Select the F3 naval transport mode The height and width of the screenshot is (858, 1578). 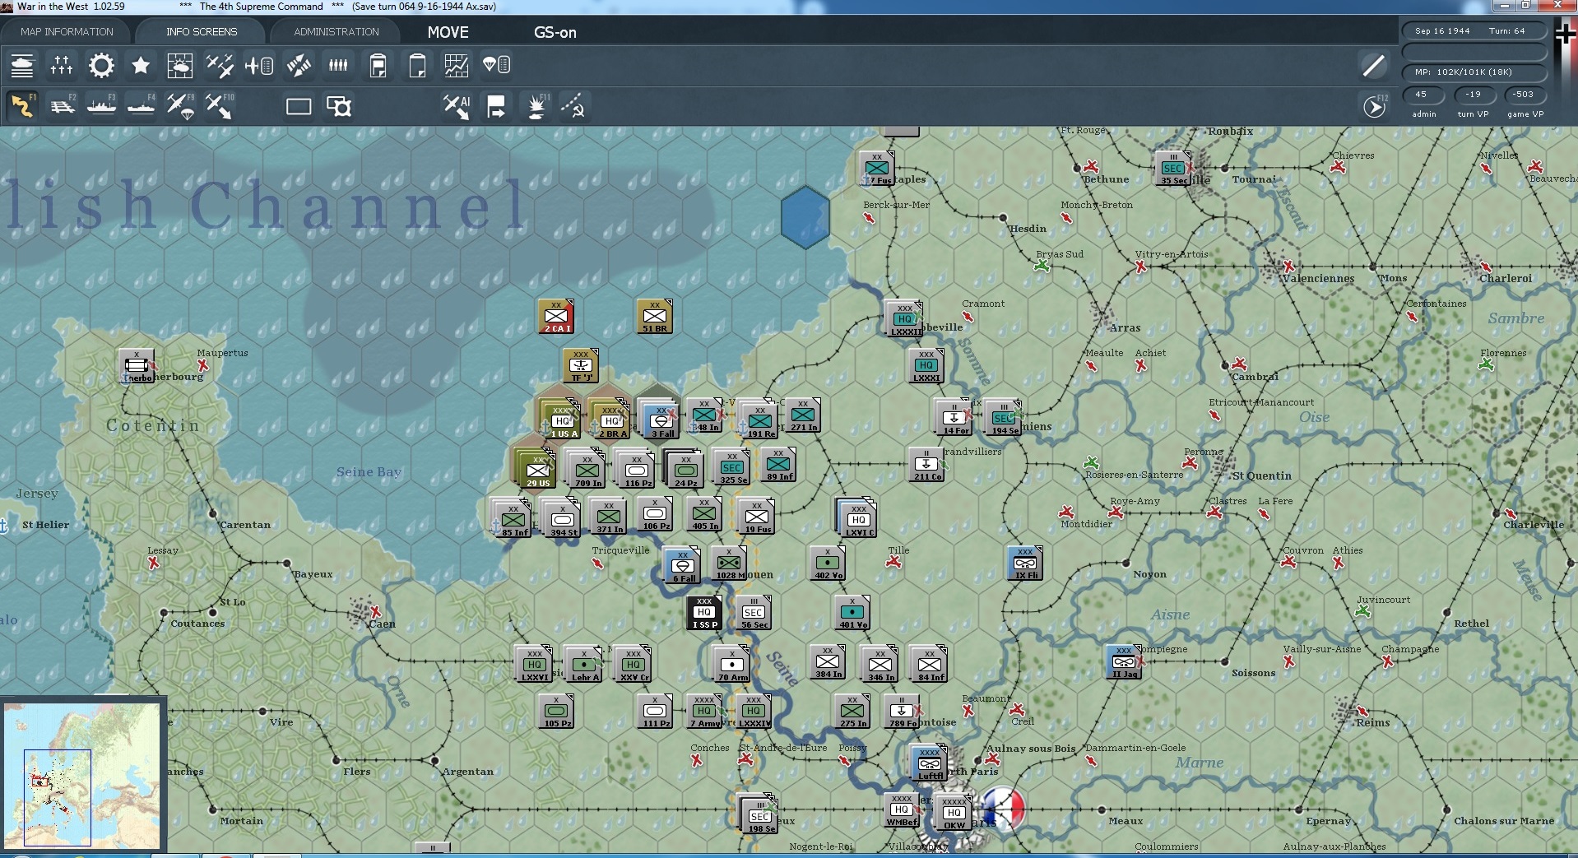coord(101,106)
